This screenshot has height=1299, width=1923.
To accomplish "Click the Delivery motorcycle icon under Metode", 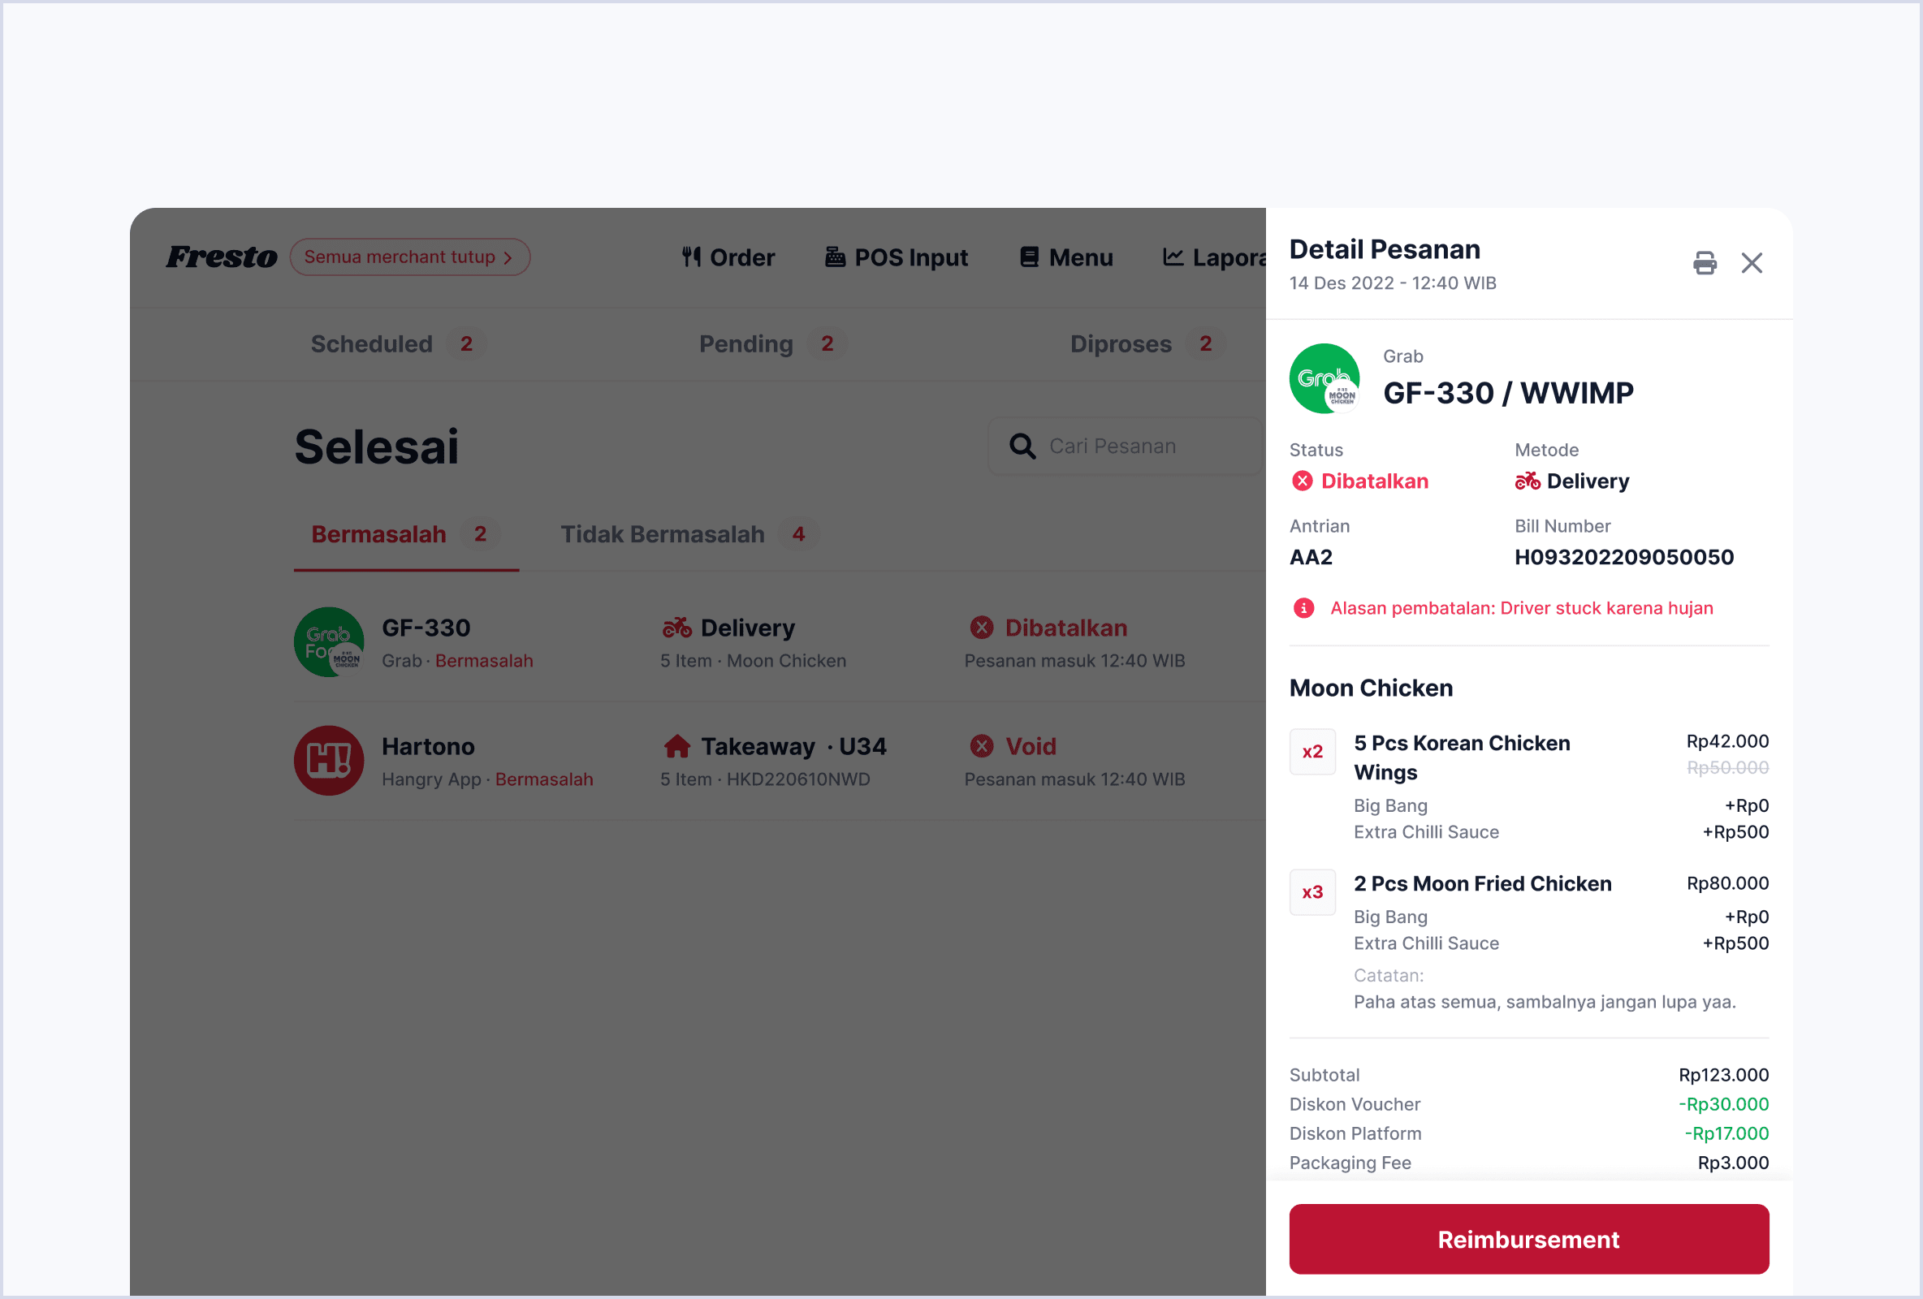I will 1527,481.
